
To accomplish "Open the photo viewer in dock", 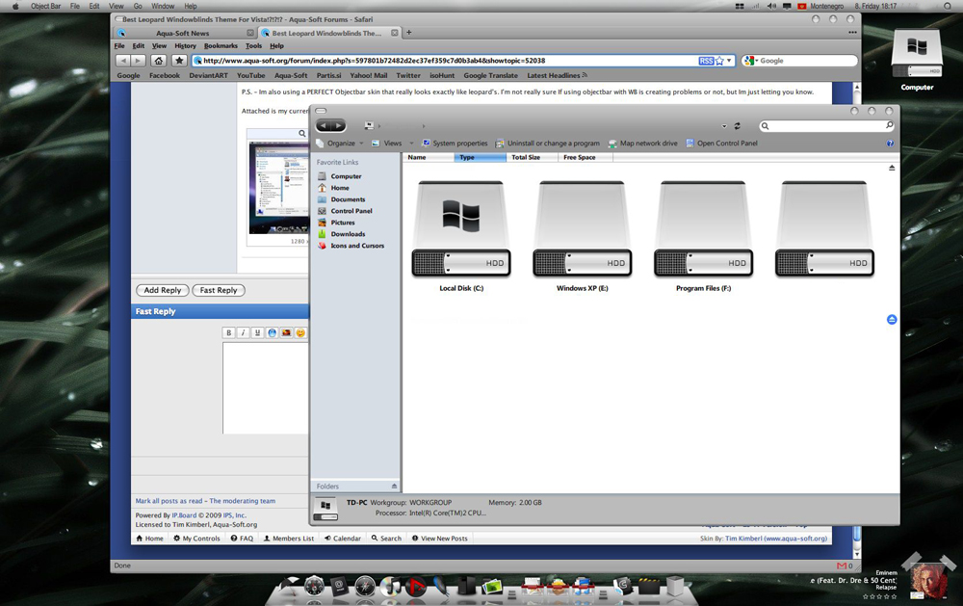I will (492, 587).
